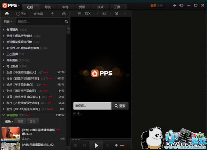
Task: Switch to mini player mode icon
Action: [182, 5]
